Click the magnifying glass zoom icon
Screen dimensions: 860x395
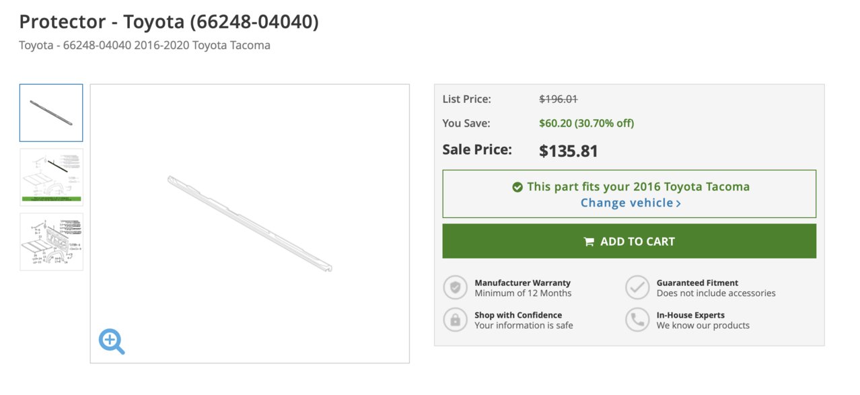point(112,341)
